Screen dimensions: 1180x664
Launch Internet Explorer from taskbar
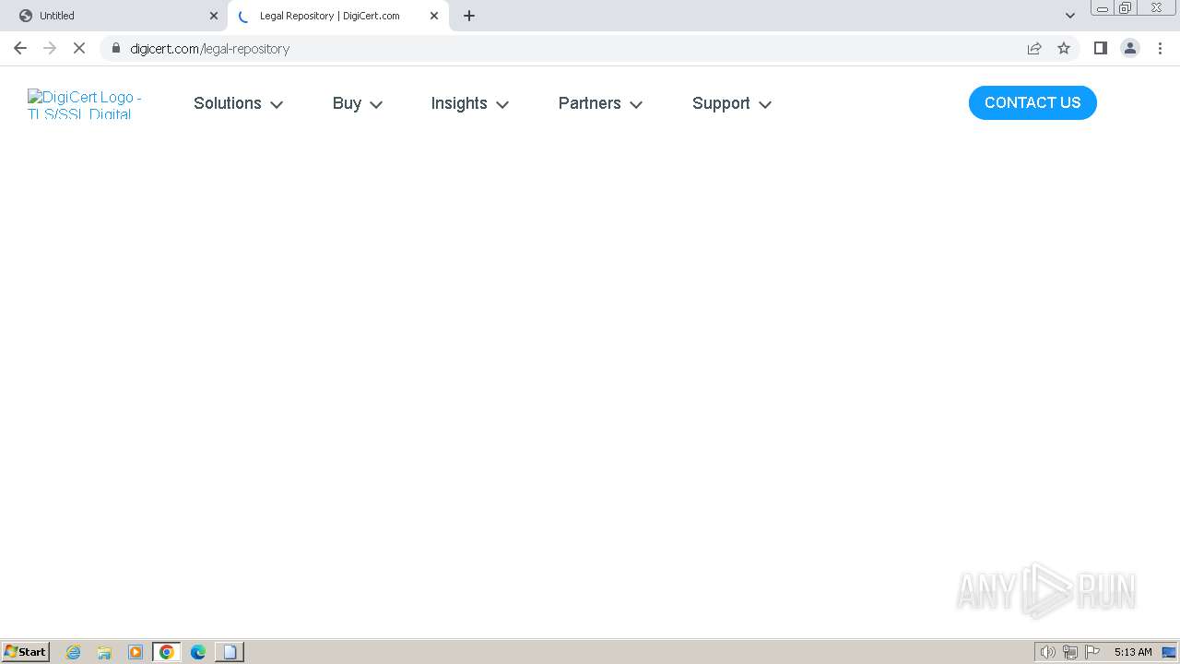[x=74, y=652]
